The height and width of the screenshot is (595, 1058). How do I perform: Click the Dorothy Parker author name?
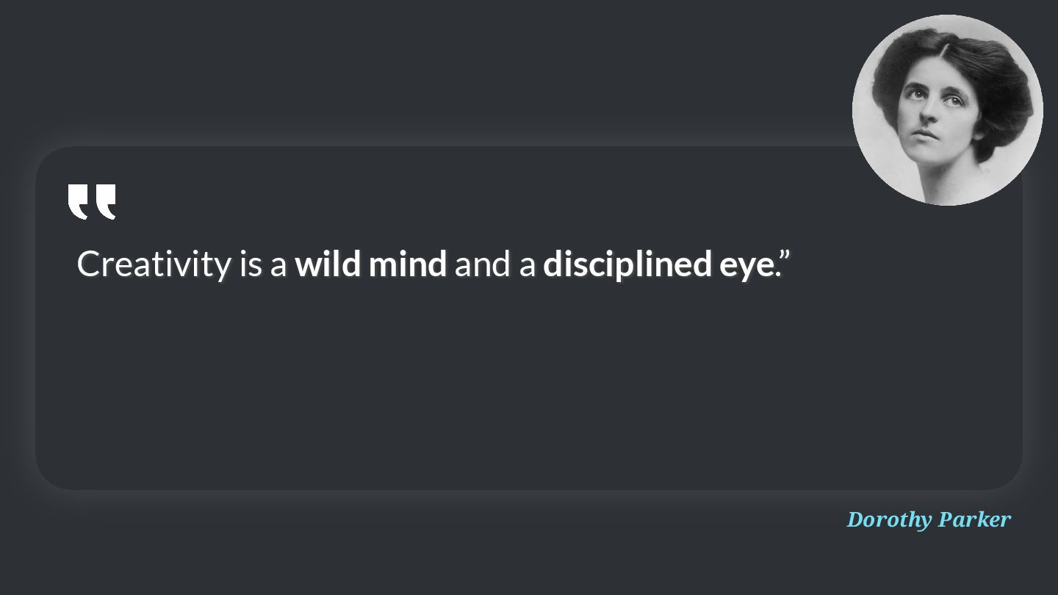(x=929, y=519)
